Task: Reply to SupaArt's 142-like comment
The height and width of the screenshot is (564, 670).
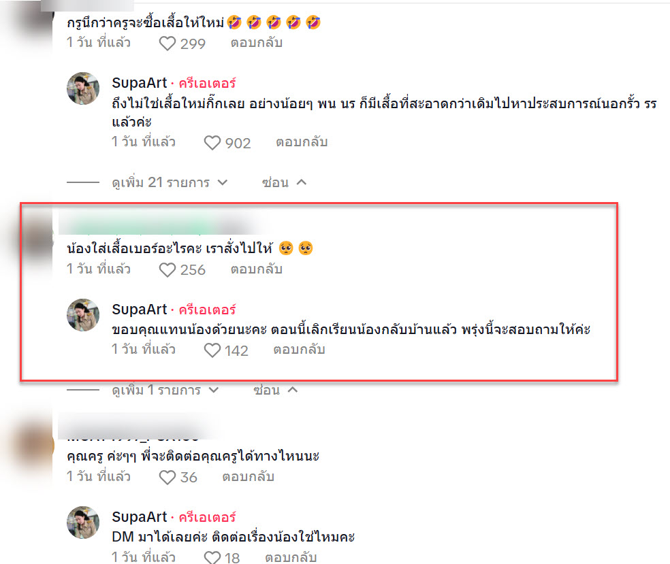Action: [x=299, y=350]
